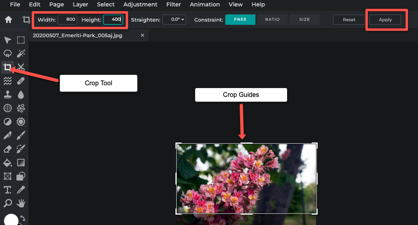
Task: Pick the Clone Stamp tool
Action: (x=7, y=94)
